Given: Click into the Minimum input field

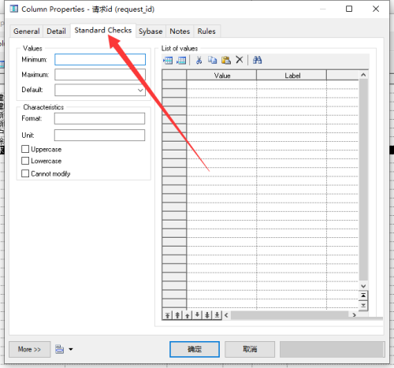Looking at the screenshot, I should pyautogui.click(x=100, y=60).
